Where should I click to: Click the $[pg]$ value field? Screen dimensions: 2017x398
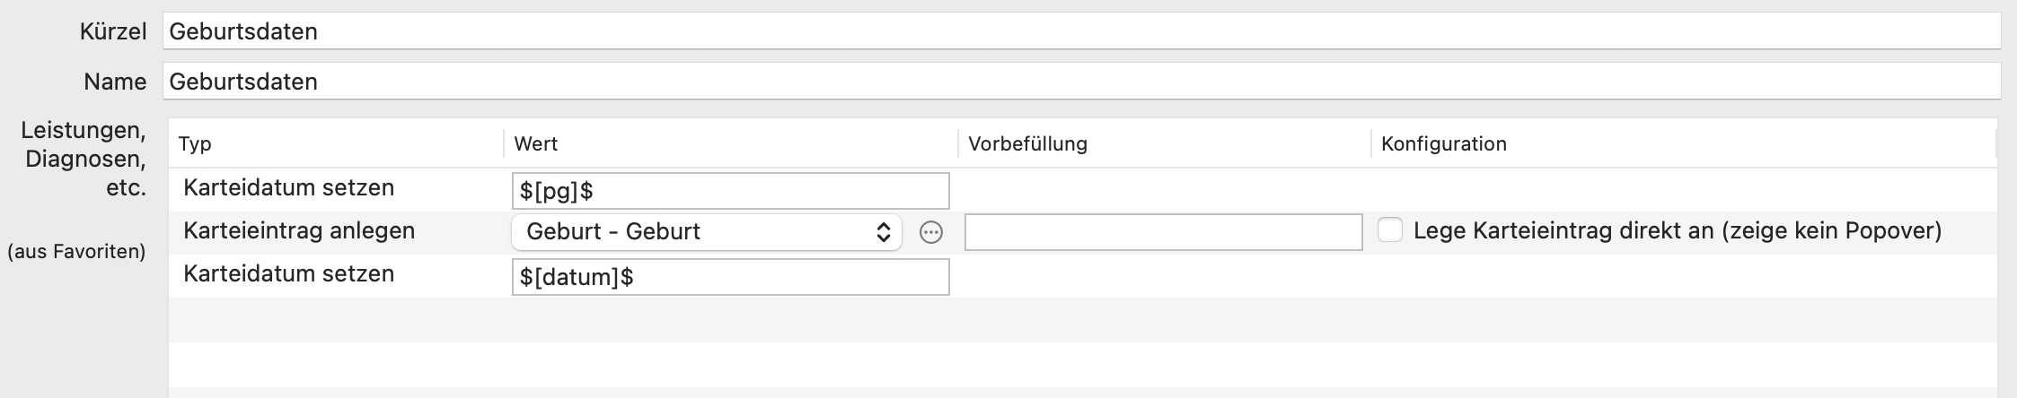click(x=730, y=191)
